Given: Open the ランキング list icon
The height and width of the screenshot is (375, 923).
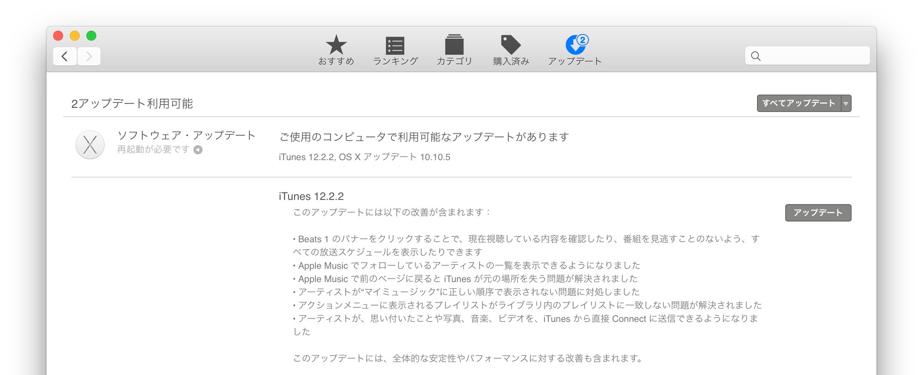Looking at the screenshot, I should [x=395, y=45].
